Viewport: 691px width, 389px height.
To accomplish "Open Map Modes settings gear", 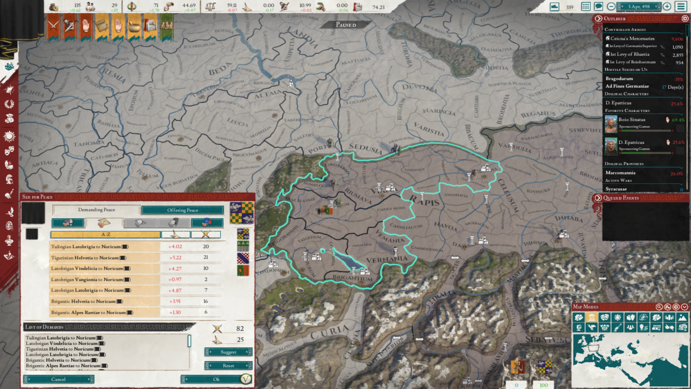I will [676, 307].
